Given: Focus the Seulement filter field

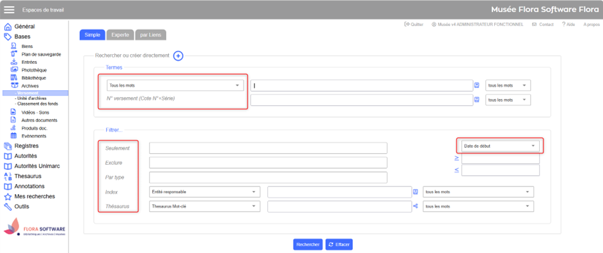Looking at the screenshot, I should [268, 148].
